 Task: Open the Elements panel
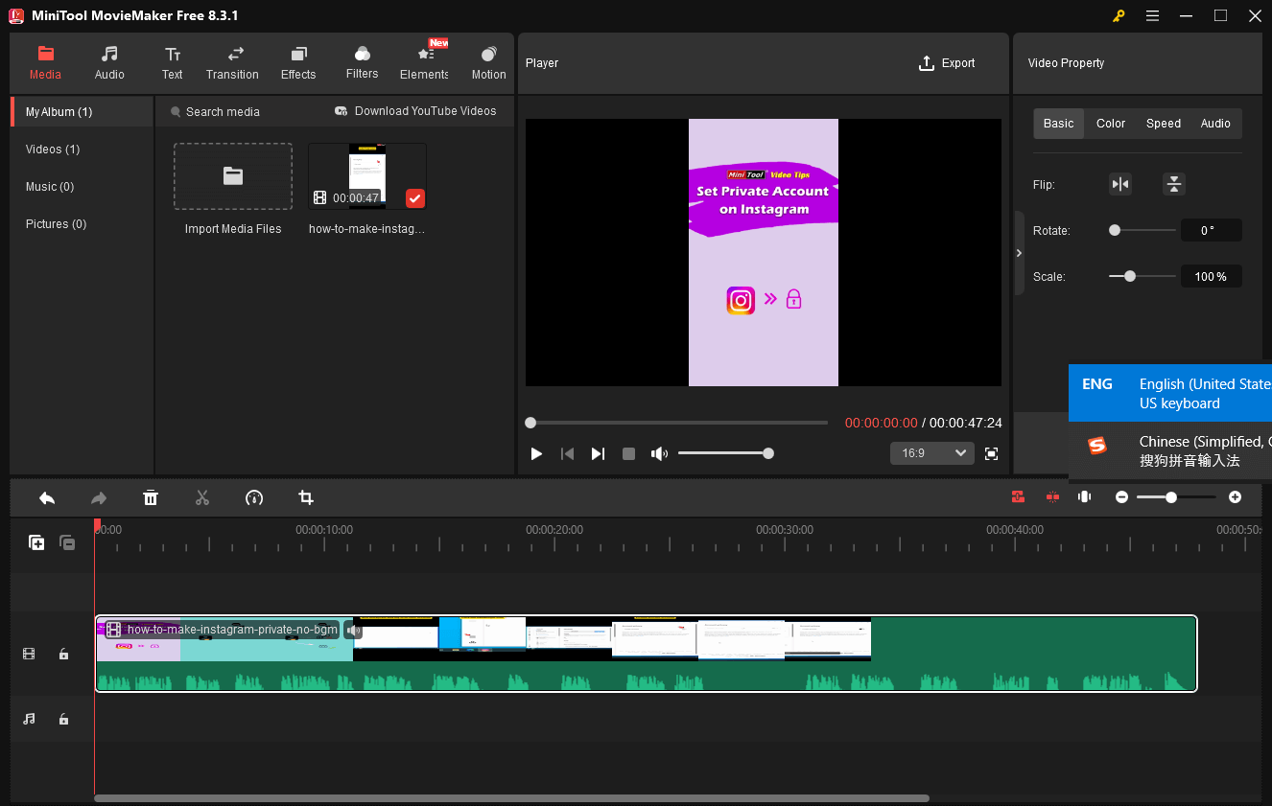[423, 62]
